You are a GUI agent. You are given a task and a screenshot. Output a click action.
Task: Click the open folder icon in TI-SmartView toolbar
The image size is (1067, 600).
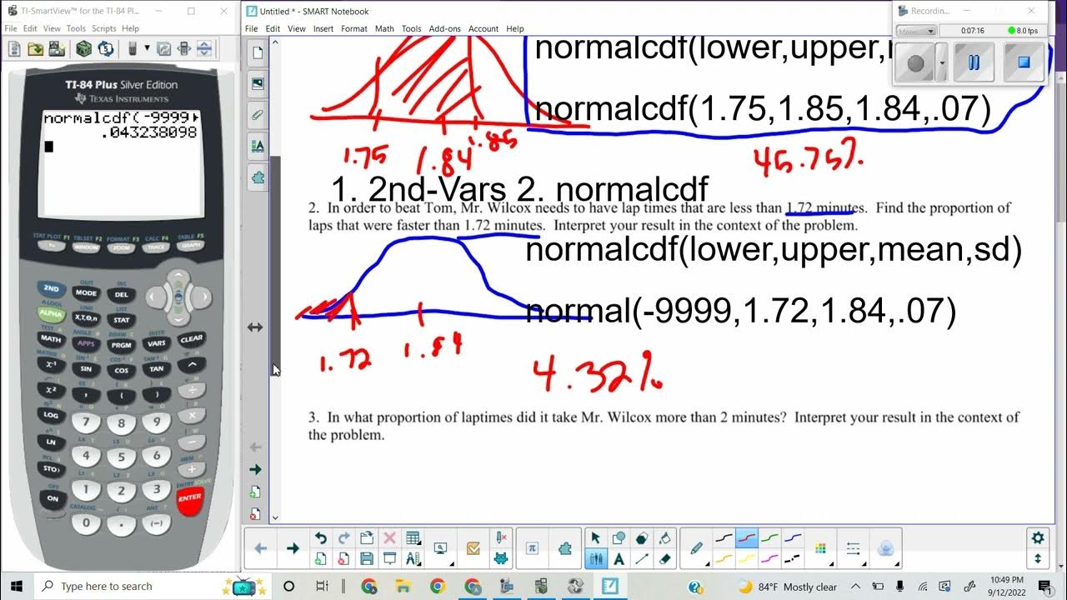tap(34, 49)
